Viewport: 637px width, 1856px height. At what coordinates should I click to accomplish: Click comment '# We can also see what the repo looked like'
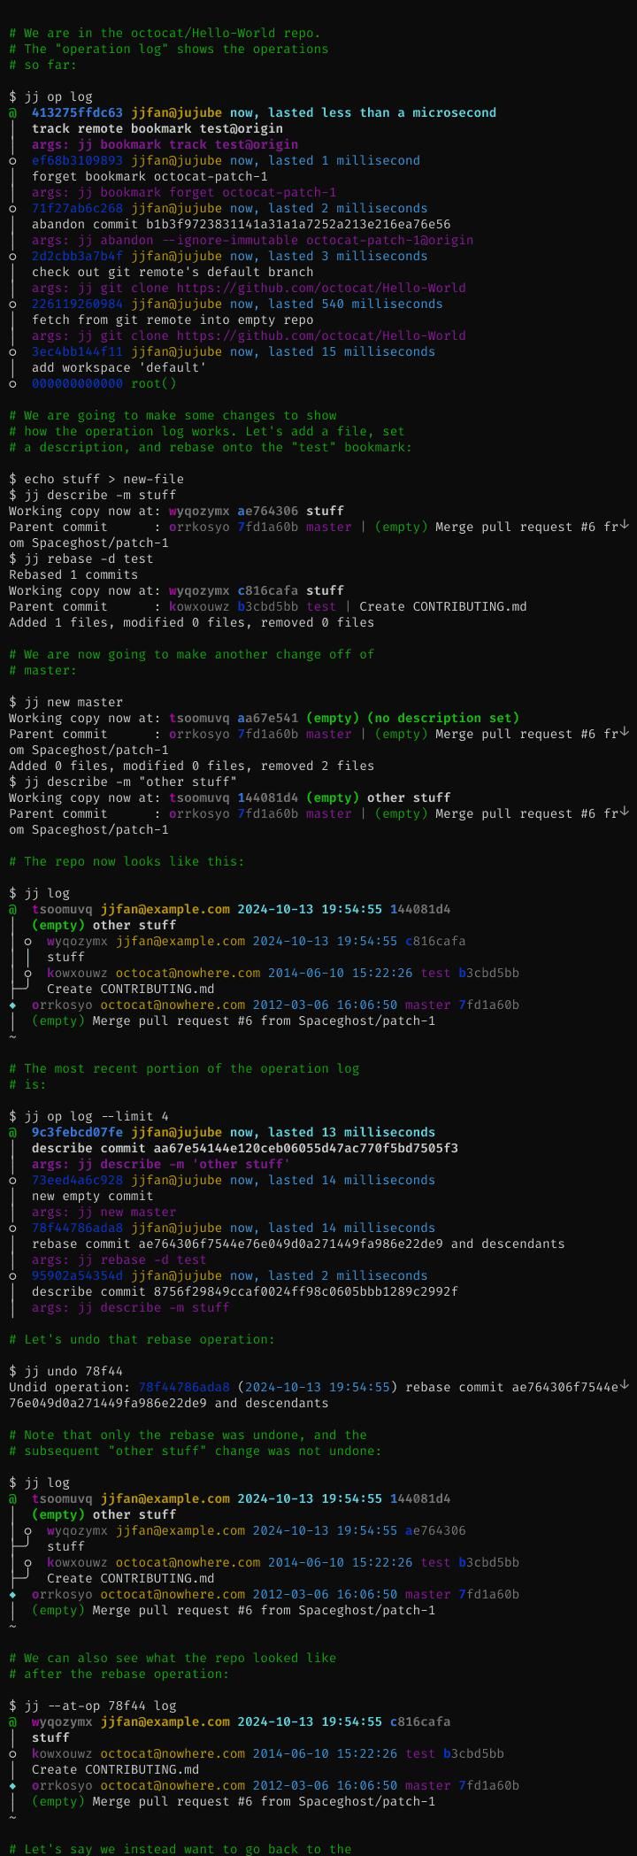(x=173, y=1658)
